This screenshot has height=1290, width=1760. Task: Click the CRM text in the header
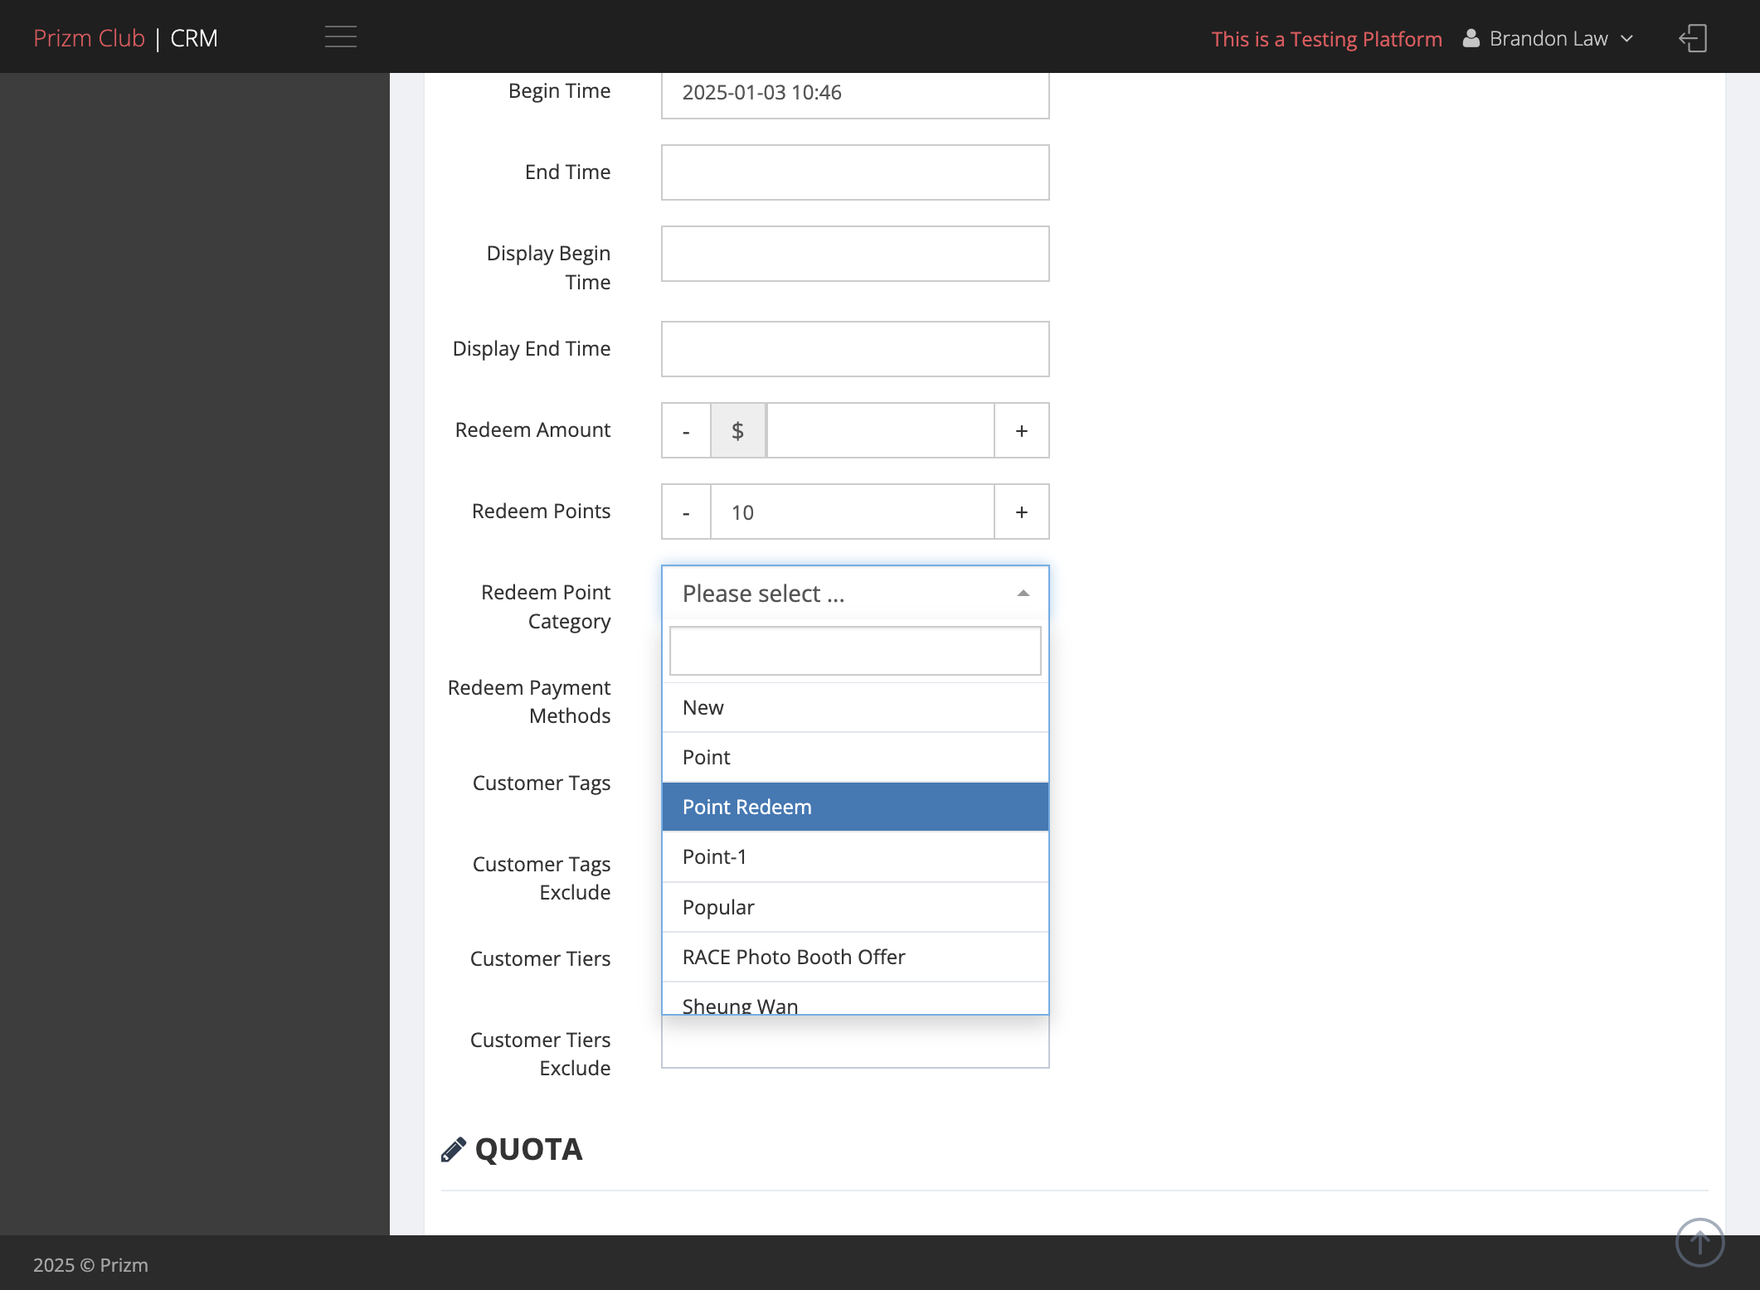pos(194,38)
